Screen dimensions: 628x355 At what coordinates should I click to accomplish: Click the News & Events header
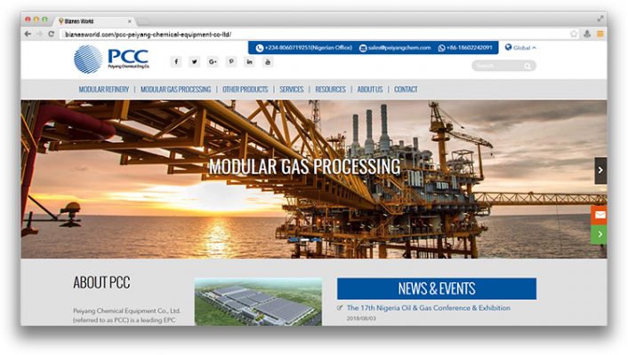437,288
